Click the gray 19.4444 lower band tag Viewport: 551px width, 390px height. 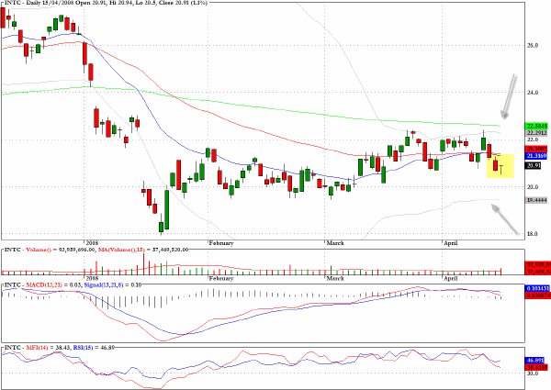point(536,200)
